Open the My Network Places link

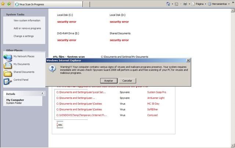pyautogui.click(x=24, y=56)
